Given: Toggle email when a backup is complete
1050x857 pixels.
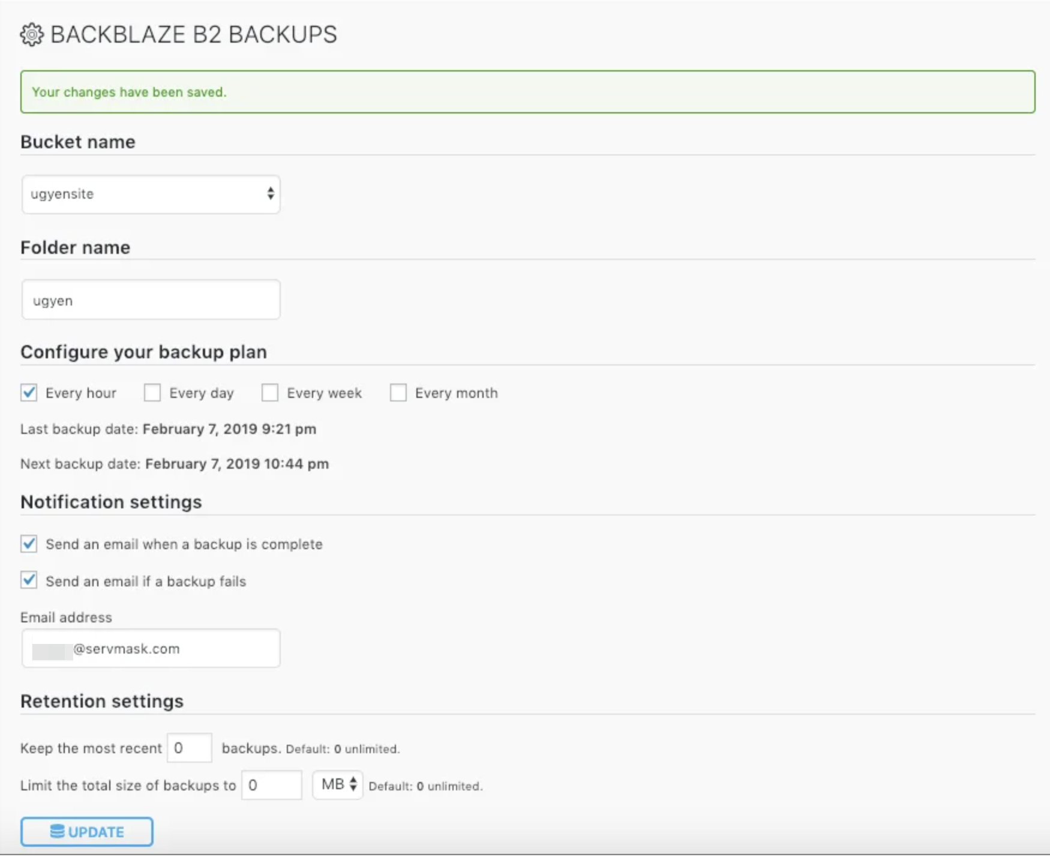Looking at the screenshot, I should (29, 544).
